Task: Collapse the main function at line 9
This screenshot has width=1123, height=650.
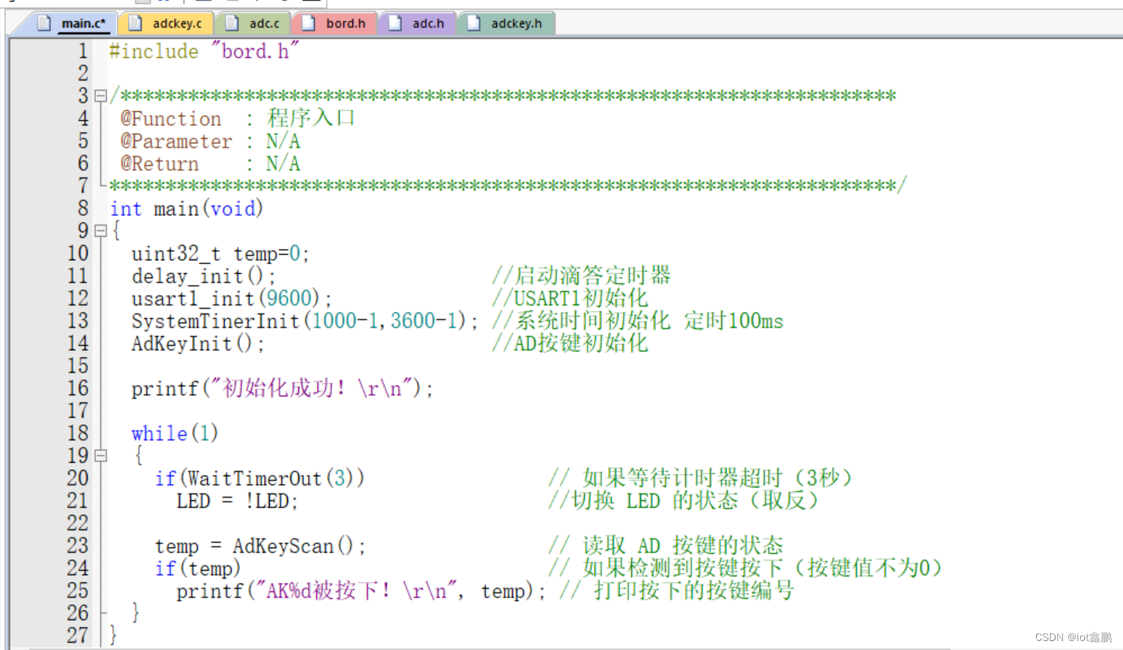Action: click(100, 231)
